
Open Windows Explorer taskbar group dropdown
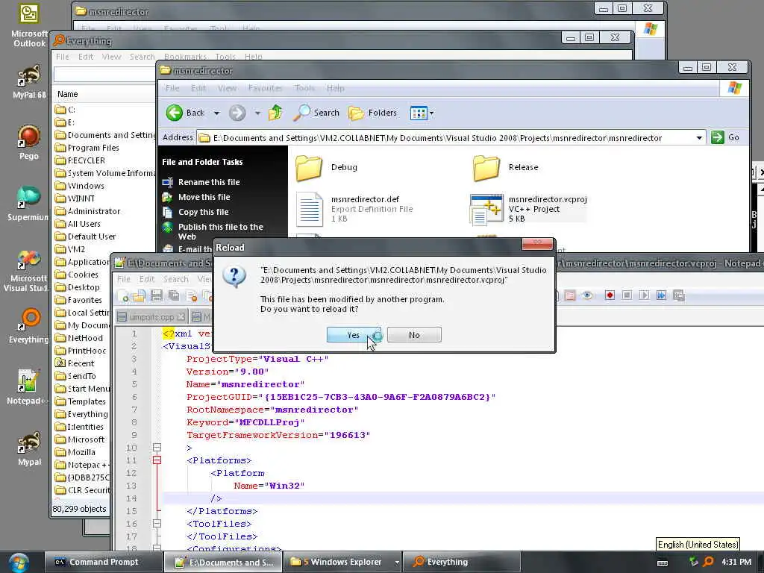397,563
